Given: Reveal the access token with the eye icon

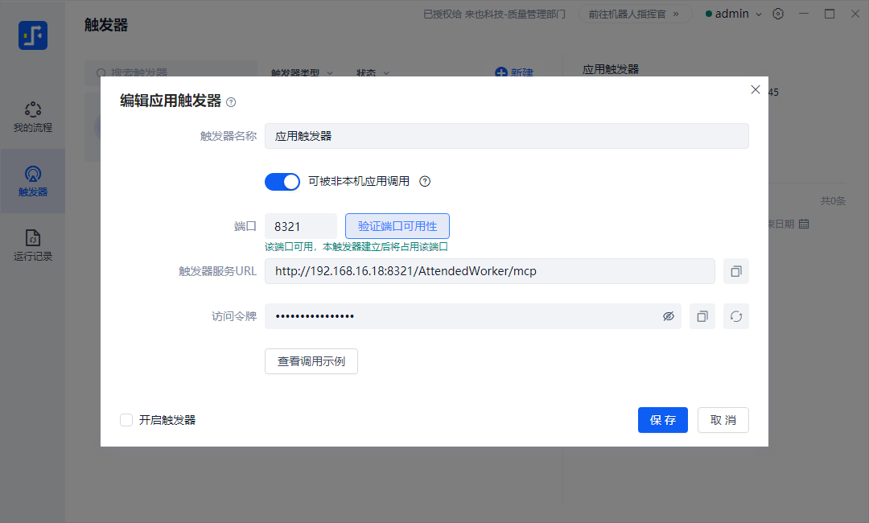Looking at the screenshot, I should 669,315.
